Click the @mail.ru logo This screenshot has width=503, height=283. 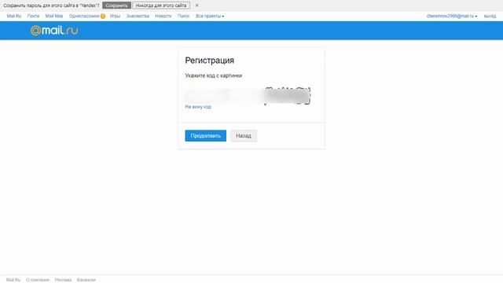click(54, 31)
